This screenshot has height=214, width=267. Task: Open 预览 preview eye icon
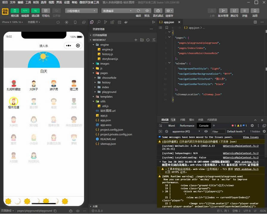point(147,11)
